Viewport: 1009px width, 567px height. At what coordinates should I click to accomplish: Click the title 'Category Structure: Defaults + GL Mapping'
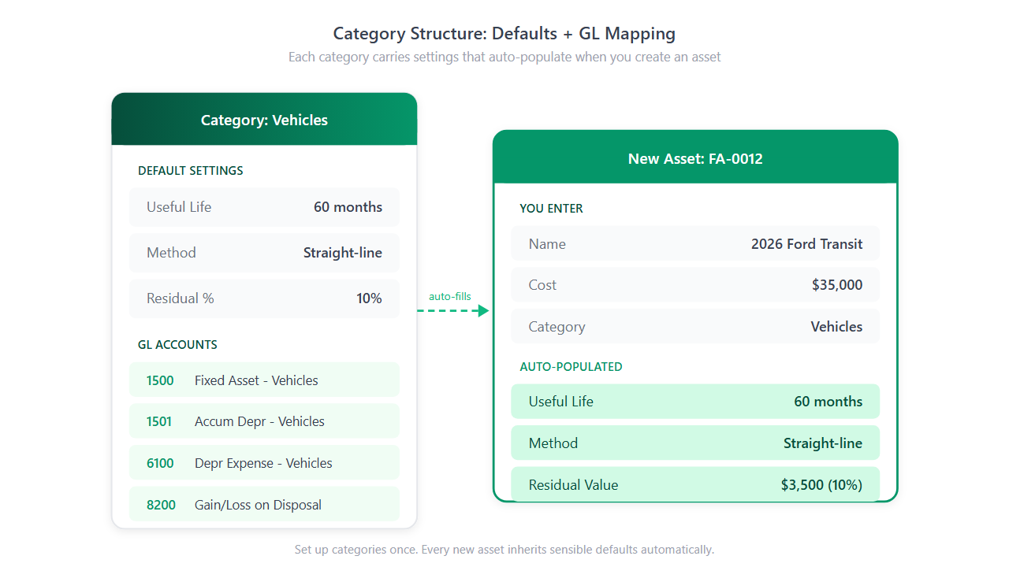pyautogui.click(x=504, y=34)
